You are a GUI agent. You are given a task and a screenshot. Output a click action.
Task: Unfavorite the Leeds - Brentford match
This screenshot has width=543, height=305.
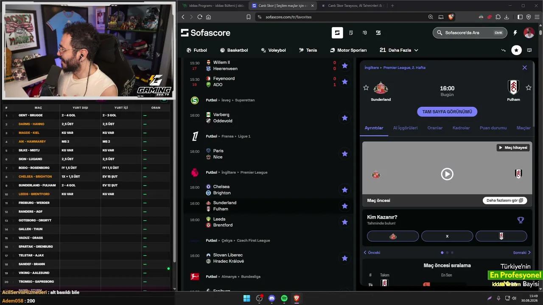click(344, 222)
